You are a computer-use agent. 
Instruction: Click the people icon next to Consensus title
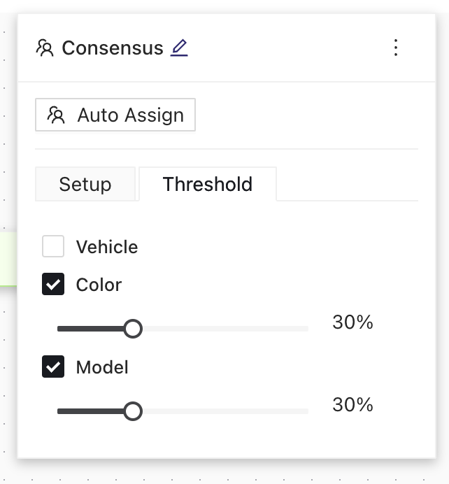(x=45, y=48)
